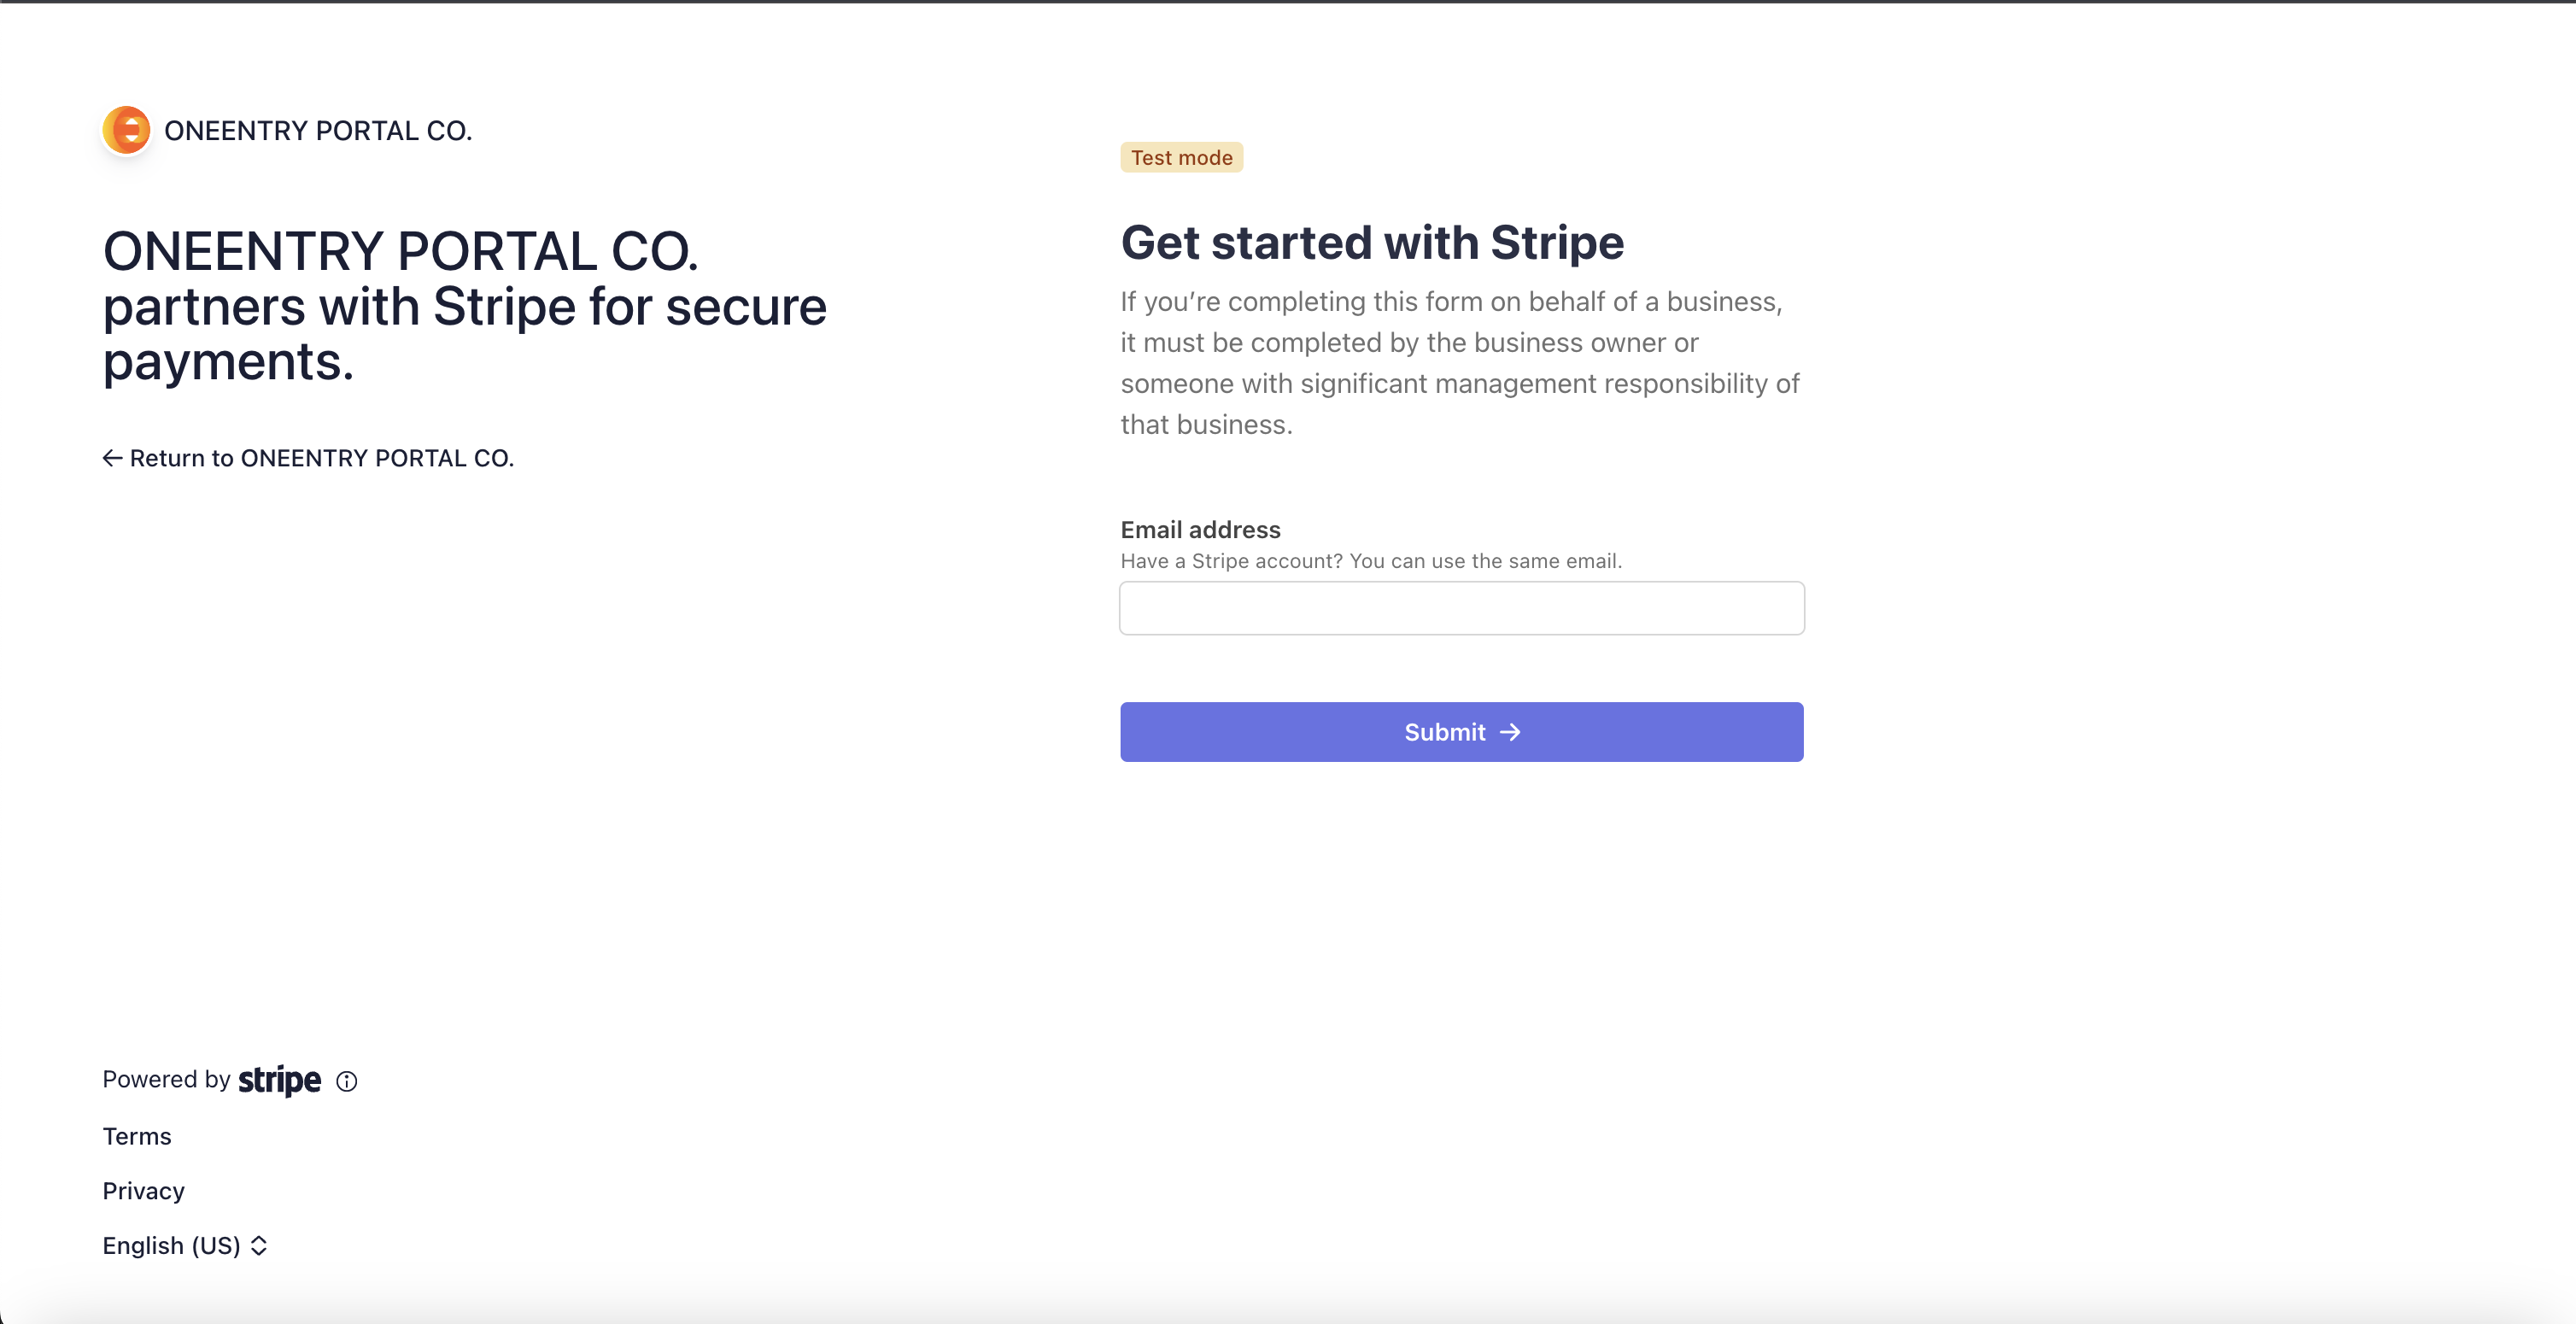Click the "Powered by" text
Screen dimensions: 2576x1324
pos(166,1080)
